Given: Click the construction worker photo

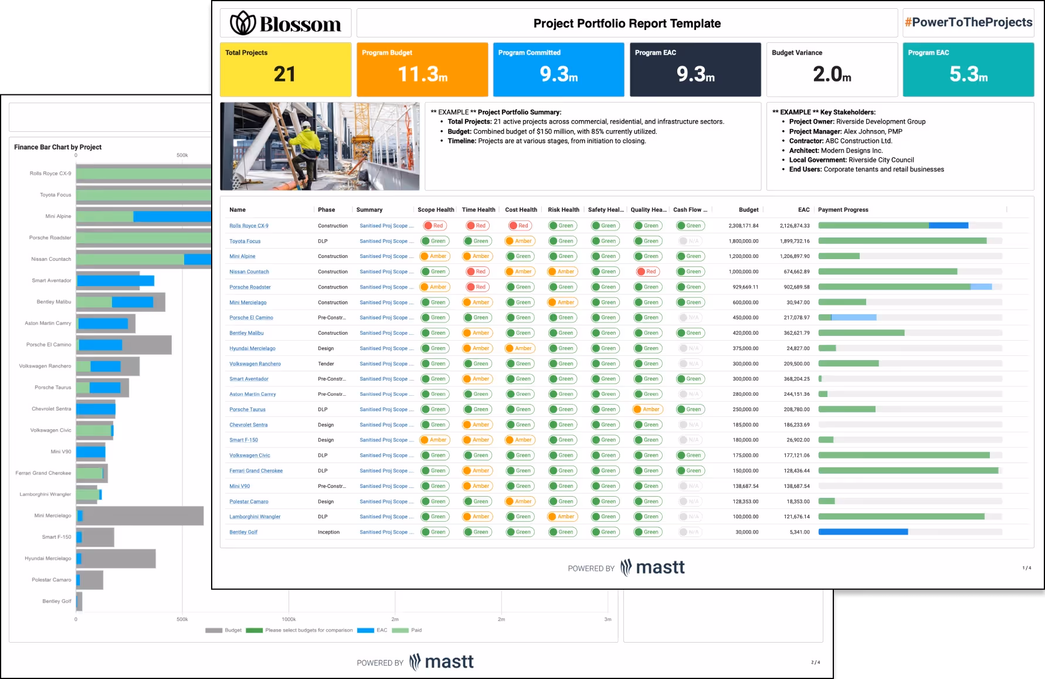Looking at the screenshot, I should click(x=320, y=146).
